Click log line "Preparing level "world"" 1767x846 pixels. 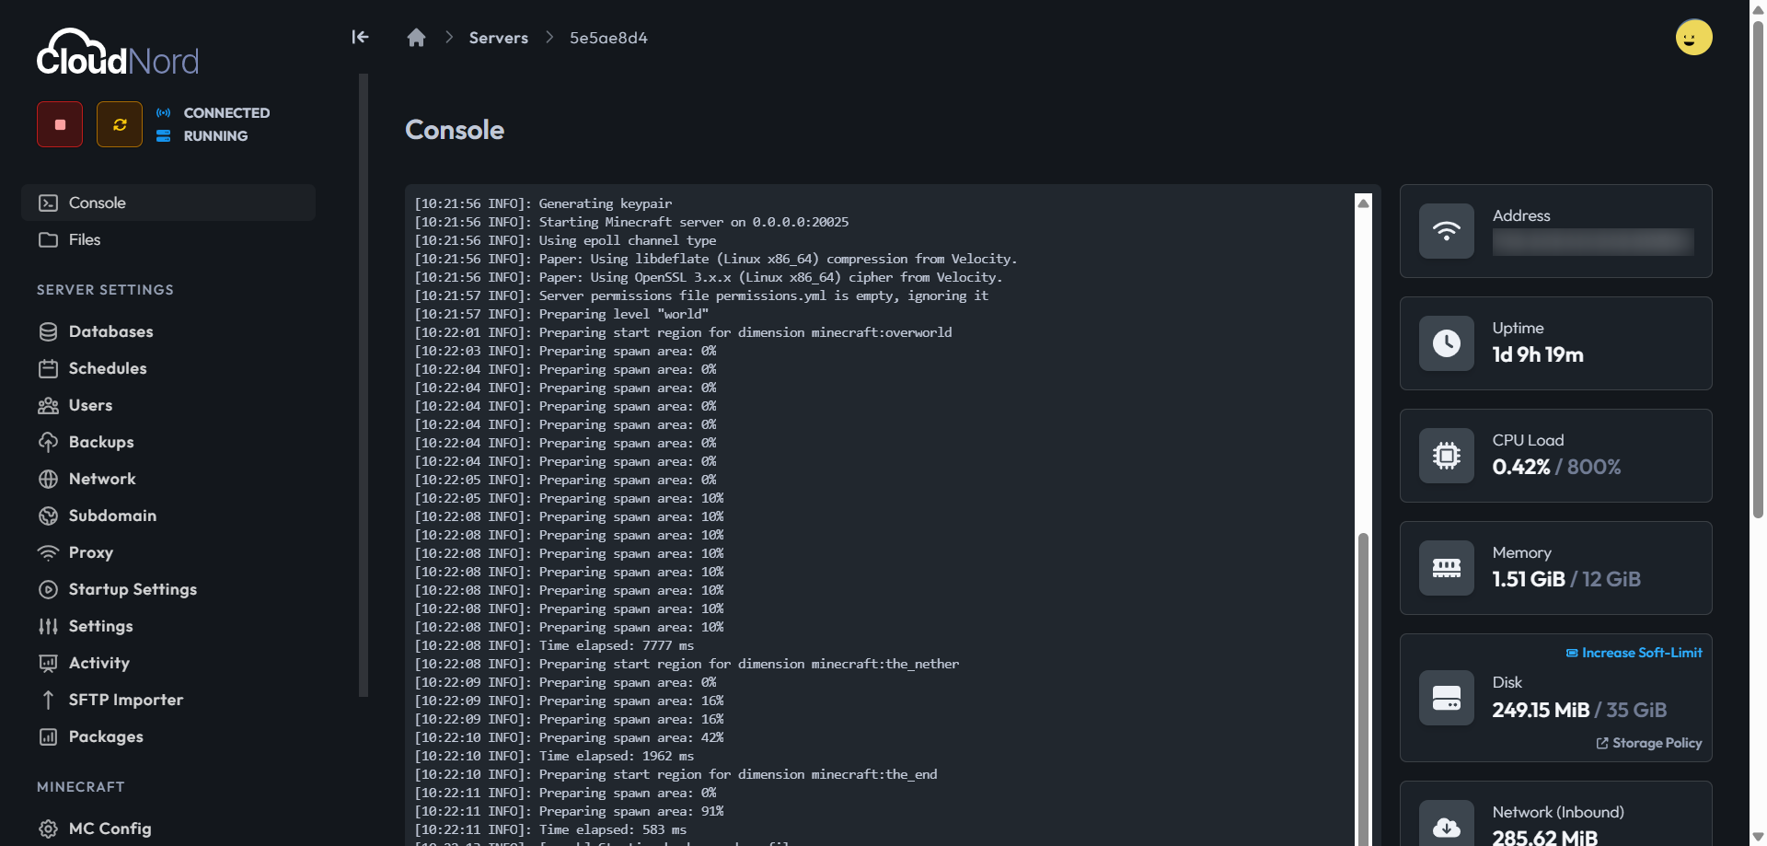[561, 314]
